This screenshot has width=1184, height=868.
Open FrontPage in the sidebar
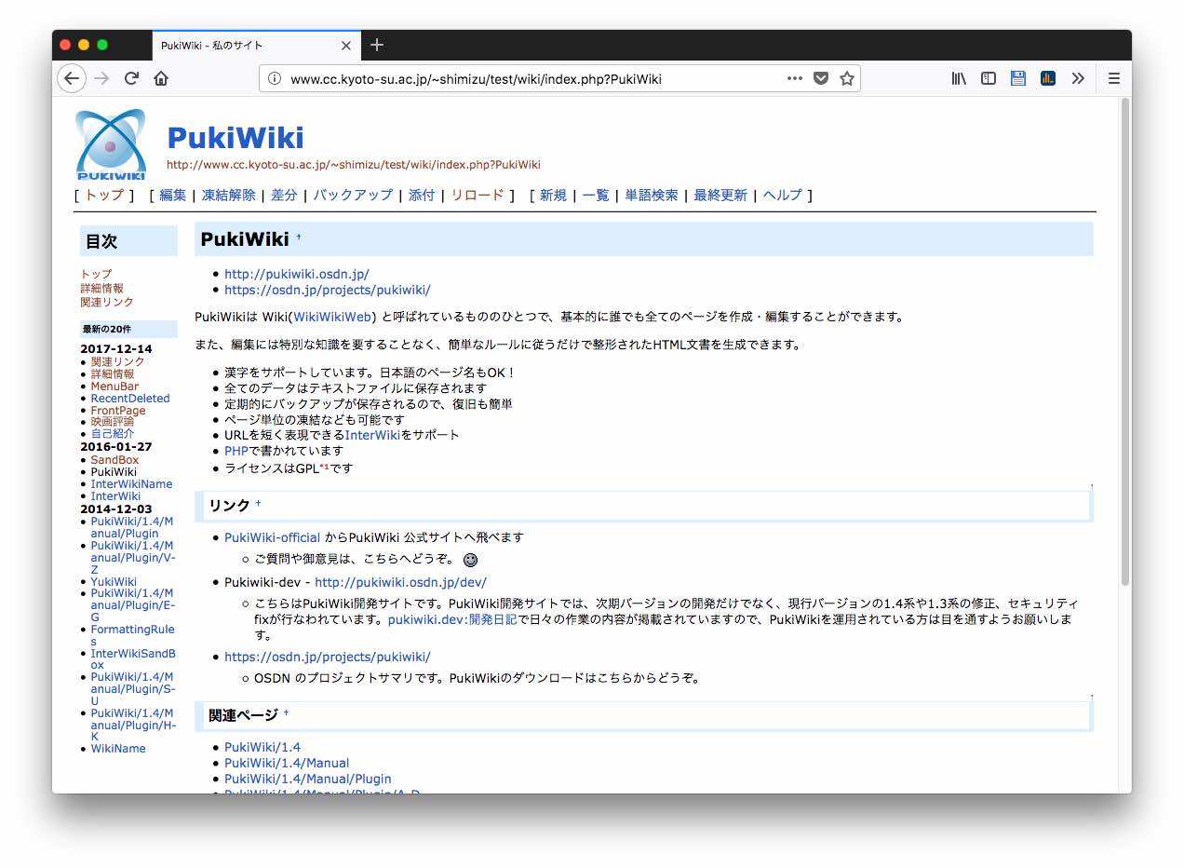(118, 410)
